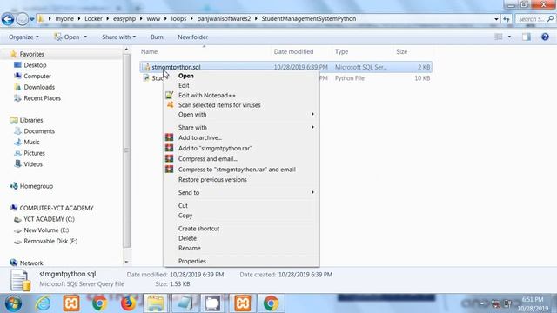This screenshot has height=313, width=557.
Task: Click the Windows Explorer taskbar icon
Action: coord(156,303)
